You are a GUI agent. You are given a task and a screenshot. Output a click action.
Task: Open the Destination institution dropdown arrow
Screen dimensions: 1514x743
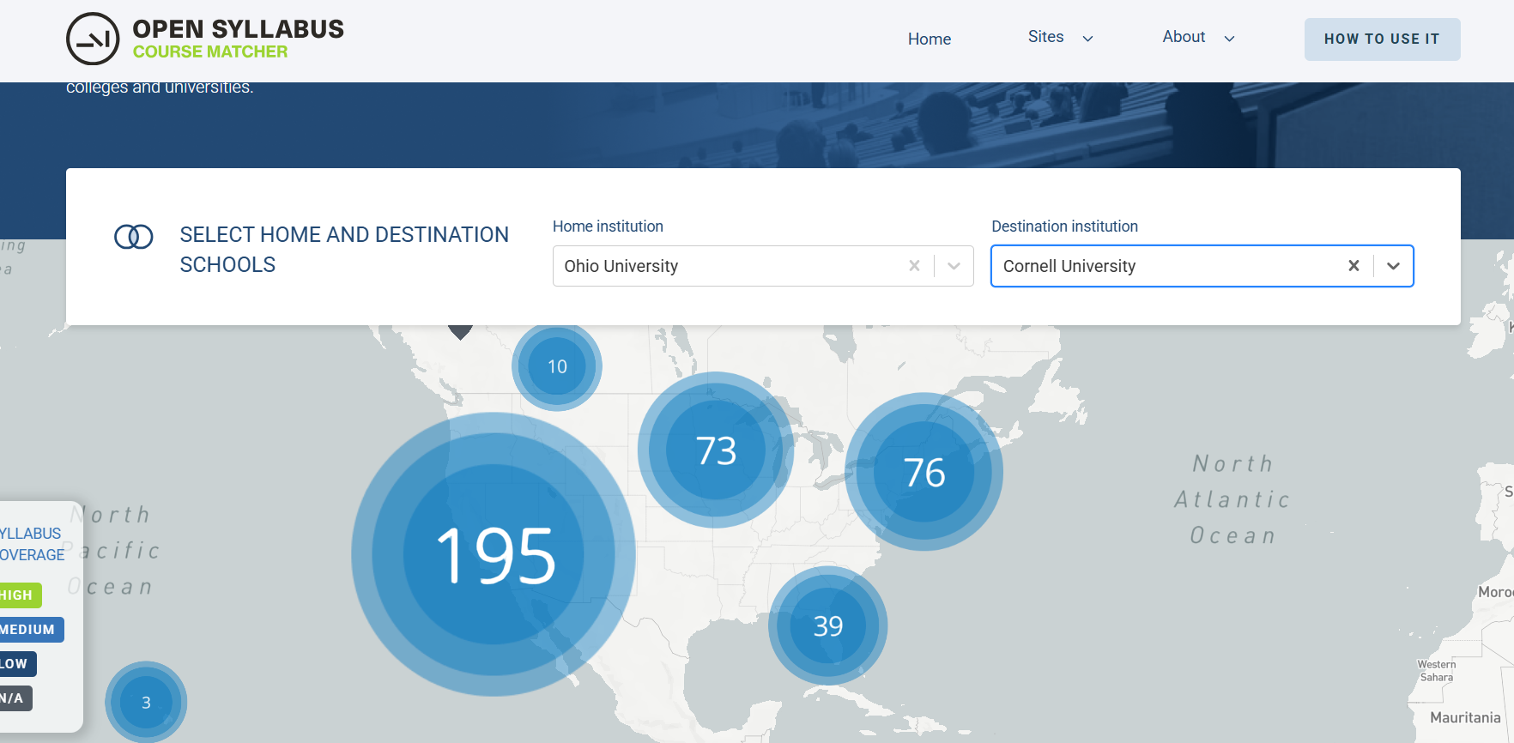[x=1393, y=266]
